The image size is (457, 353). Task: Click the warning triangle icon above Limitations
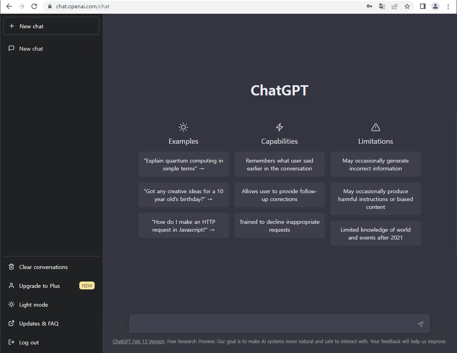(x=376, y=127)
